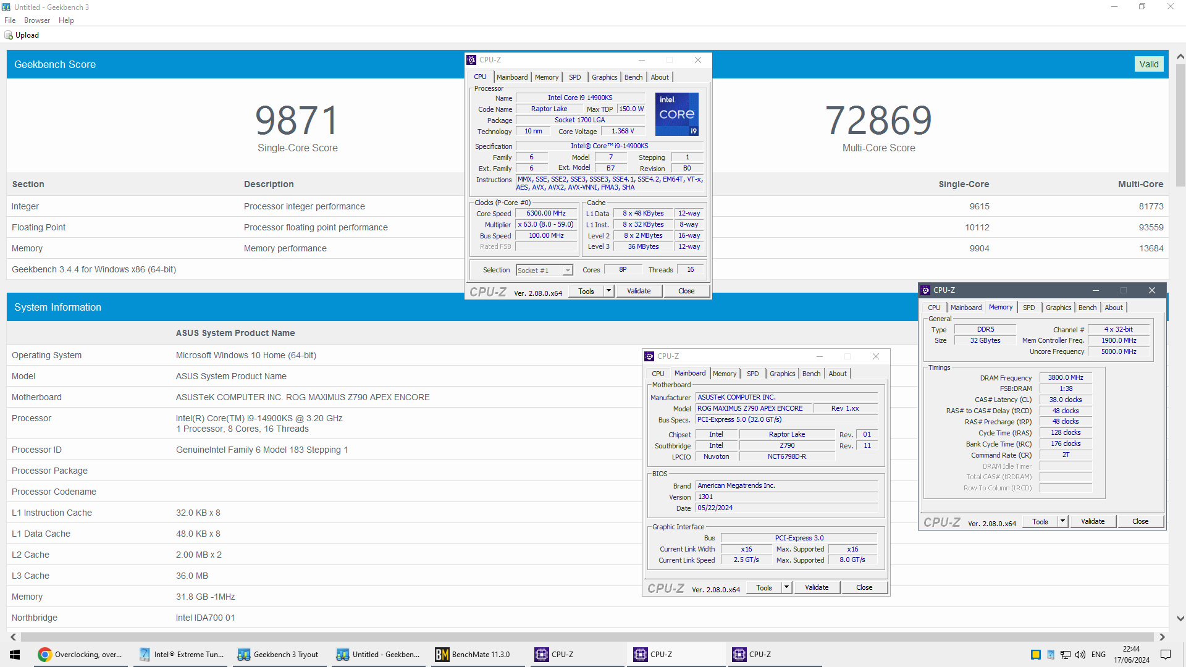
Task: Click the Upload toolbar icon
Action: tap(9, 35)
